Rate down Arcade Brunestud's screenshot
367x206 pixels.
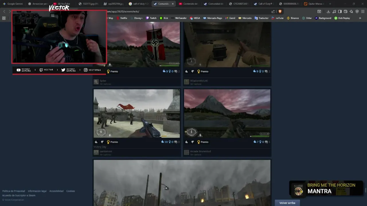point(192,142)
